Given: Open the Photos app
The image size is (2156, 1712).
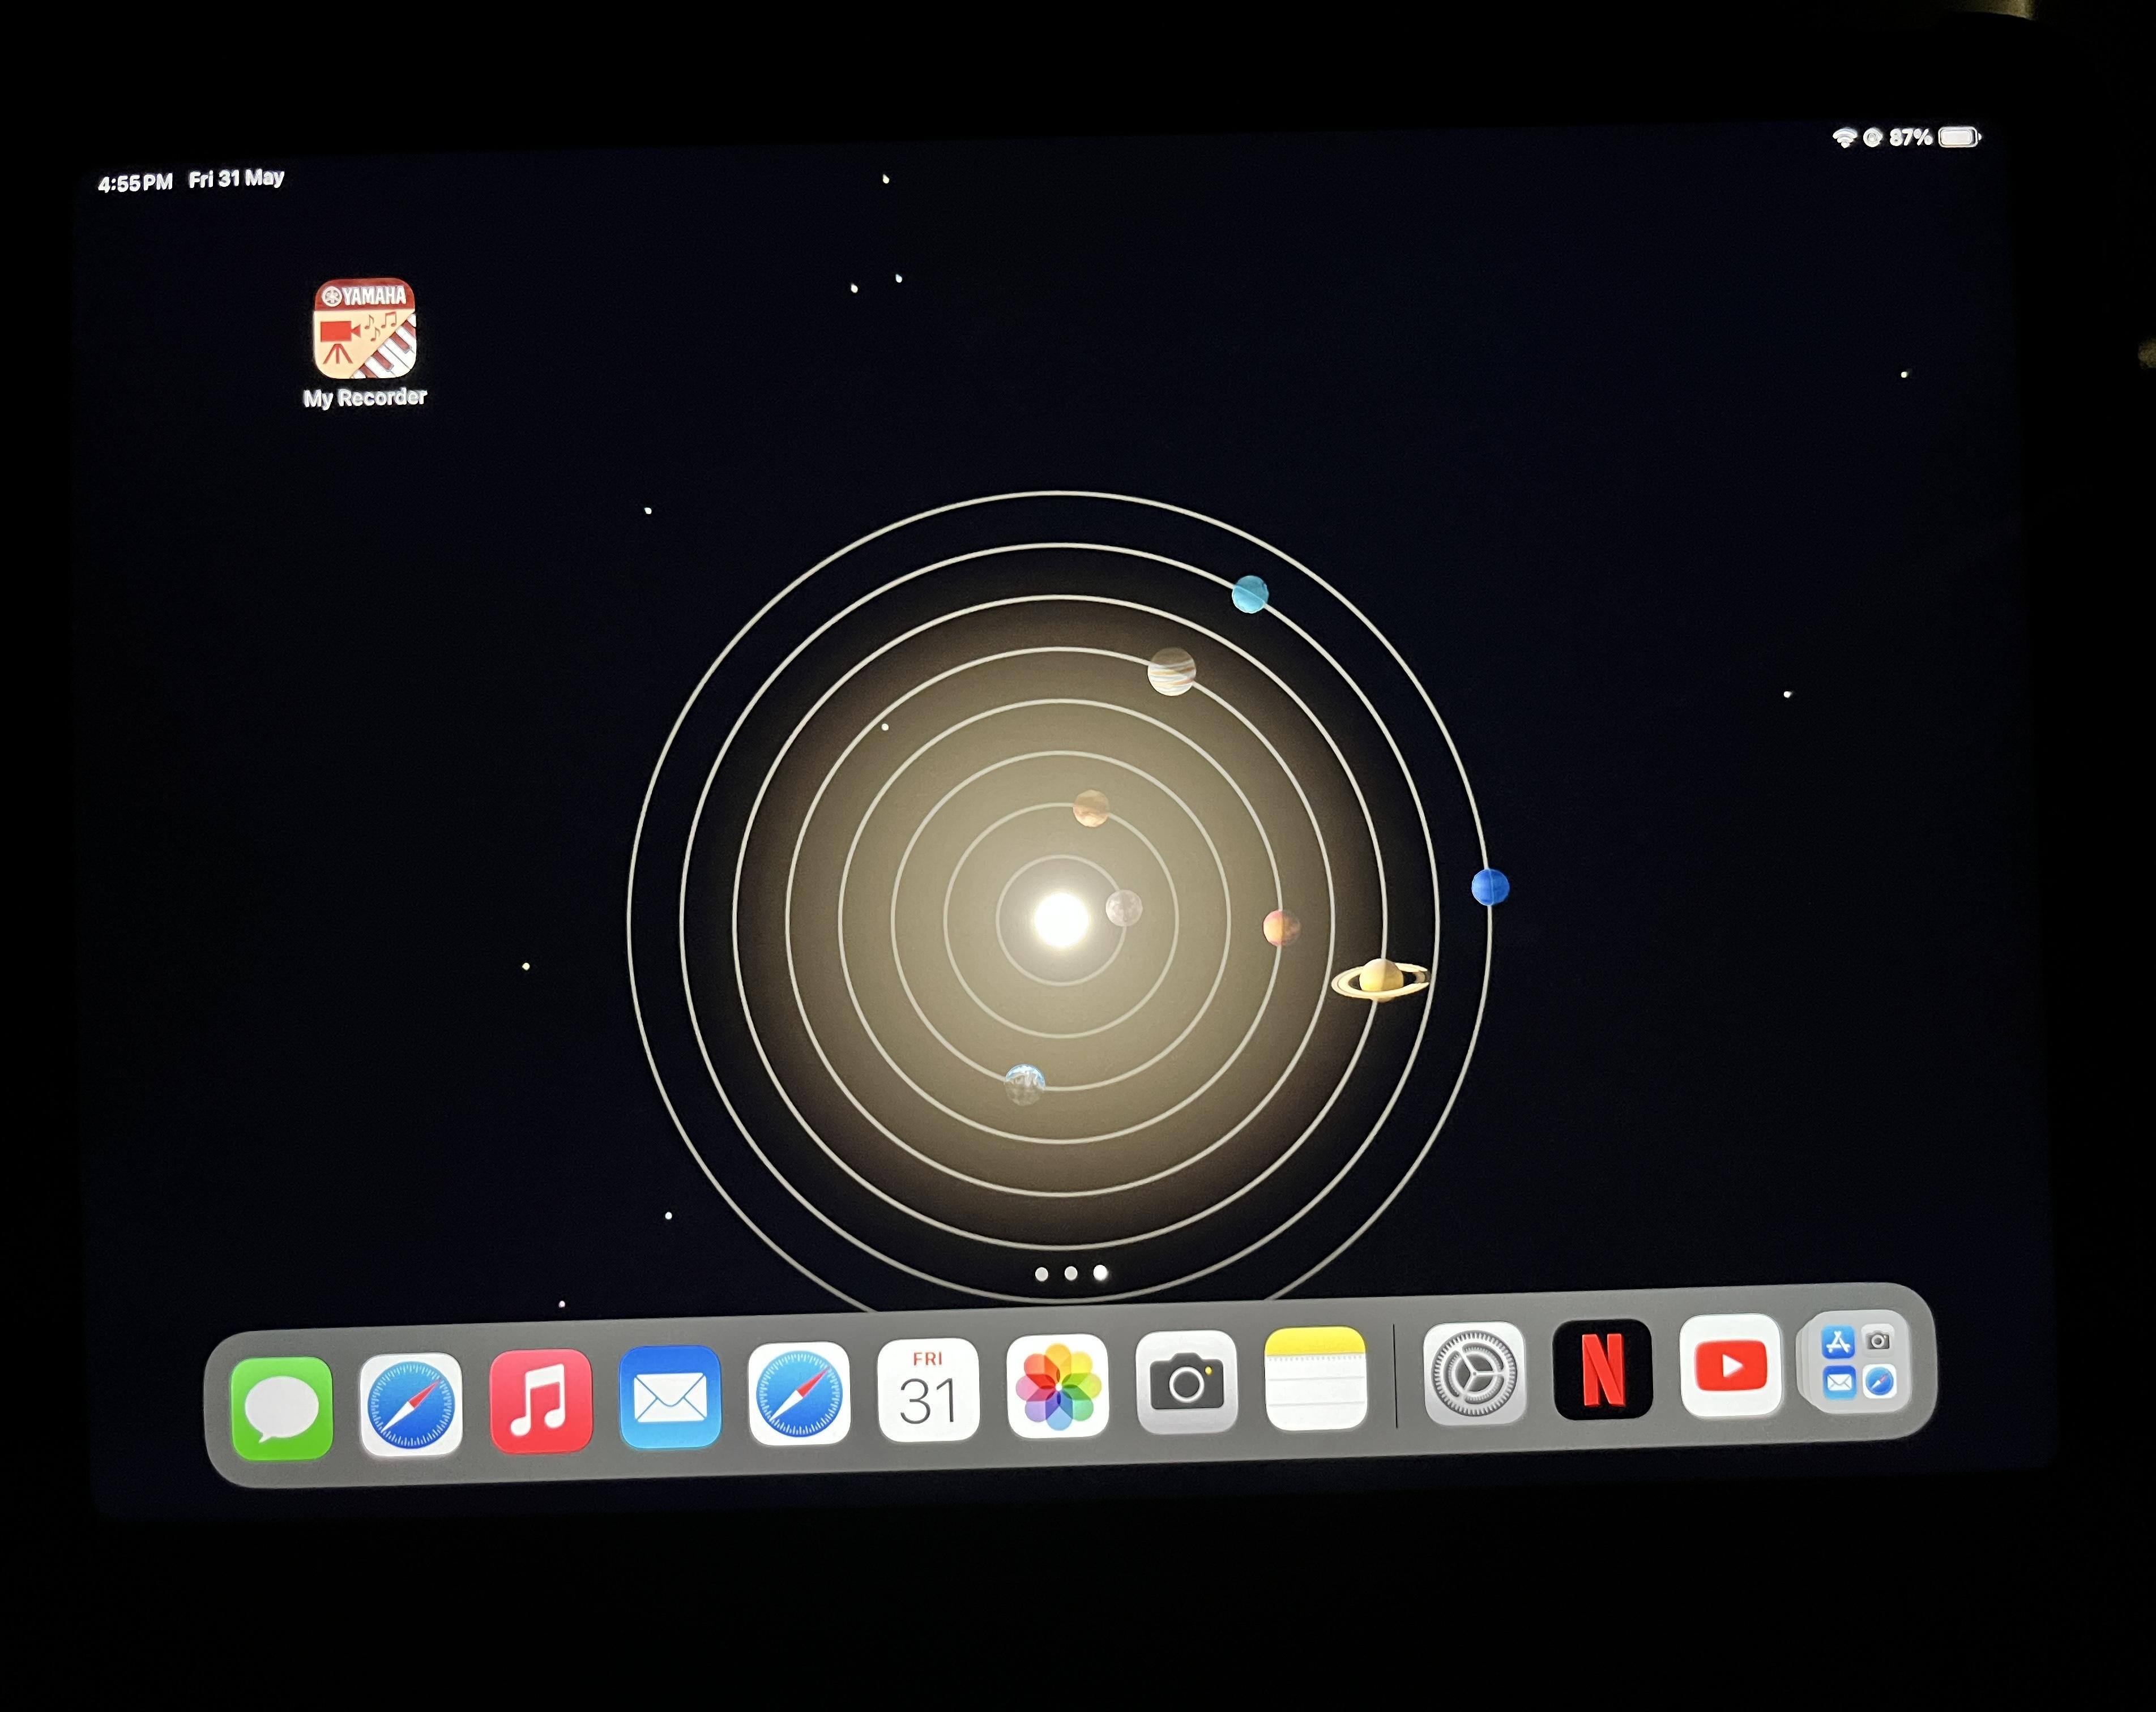Looking at the screenshot, I should pyautogui.click(x=1057, y=1385).
